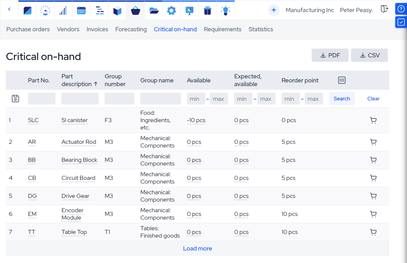Open the settings gear icon
The height and width of the screenshot is (263, 407).
click(x=171, y=10)
